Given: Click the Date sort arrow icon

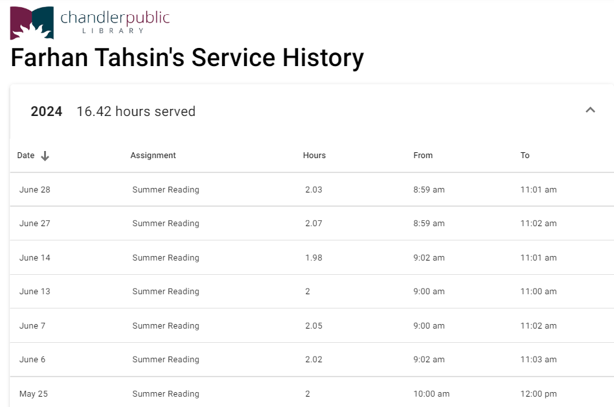Looking at the screenshot, I should click(45, 156).
